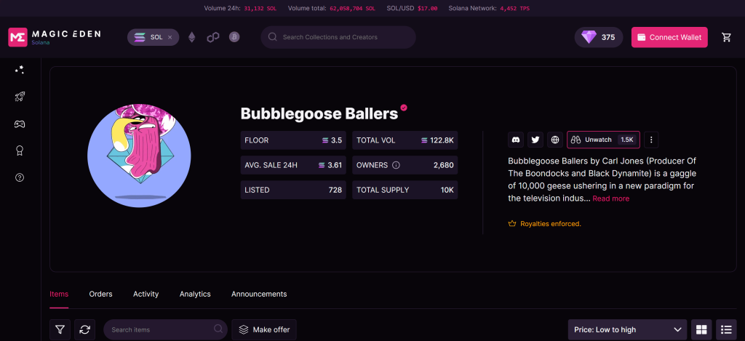
Task: Open the sparkle stars sidebar icon
Action: [x=20, y=70]
